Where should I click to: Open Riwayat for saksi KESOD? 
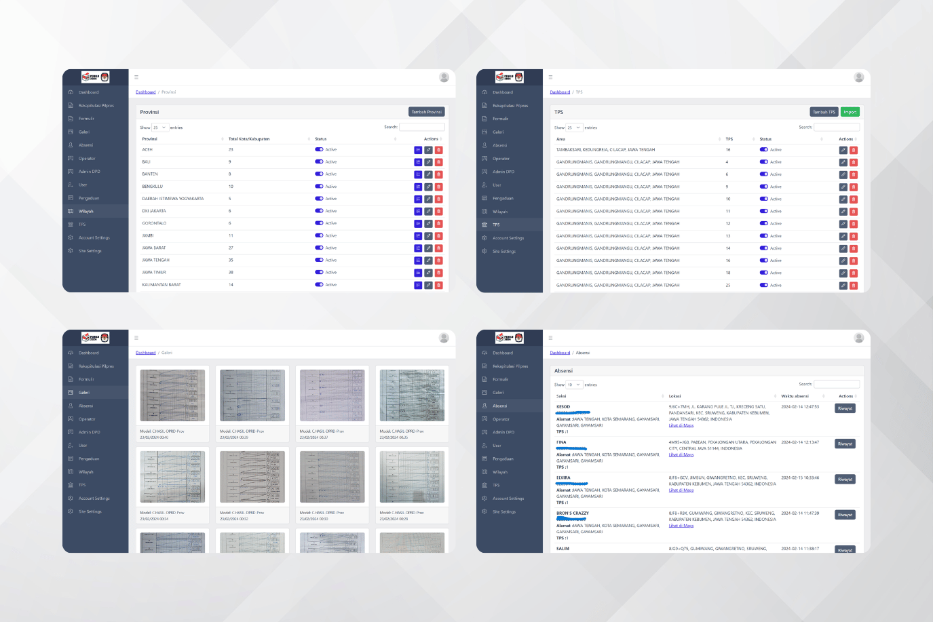[845, 408]
